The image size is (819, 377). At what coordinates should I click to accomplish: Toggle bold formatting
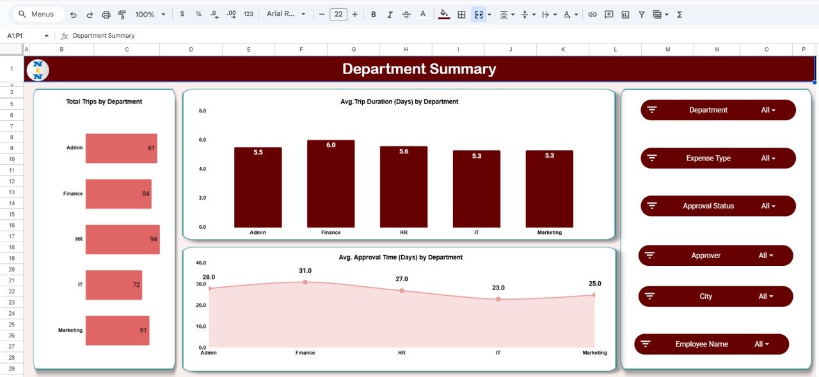[373, 14]
